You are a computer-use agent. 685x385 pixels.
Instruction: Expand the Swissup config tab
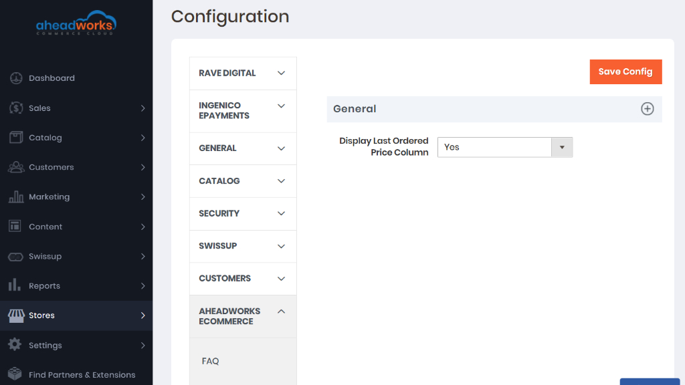coord(243,246)
